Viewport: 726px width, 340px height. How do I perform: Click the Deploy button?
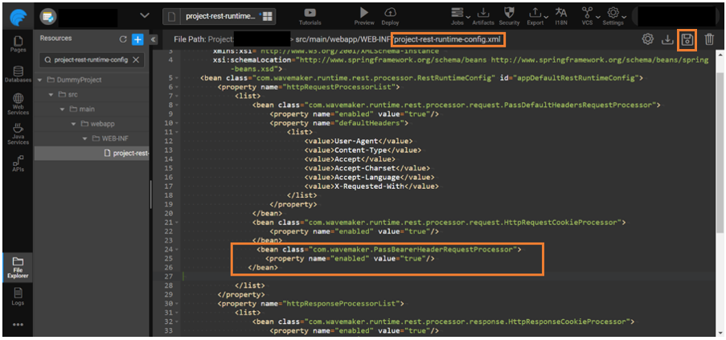391,15
